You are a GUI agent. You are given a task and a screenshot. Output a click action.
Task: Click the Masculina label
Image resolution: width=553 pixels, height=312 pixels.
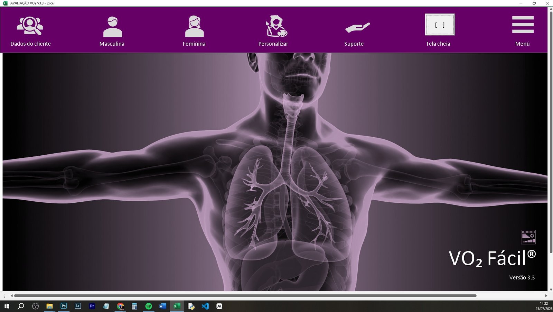(x=112, y=44)
